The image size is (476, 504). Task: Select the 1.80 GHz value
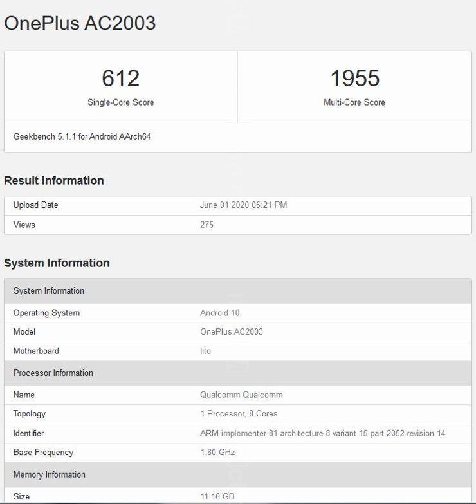coord(218,453)
